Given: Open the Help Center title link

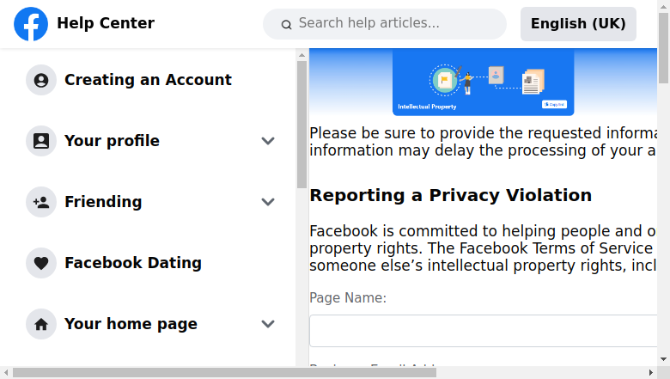Looking at the screenshot, I should pos(106,23).
